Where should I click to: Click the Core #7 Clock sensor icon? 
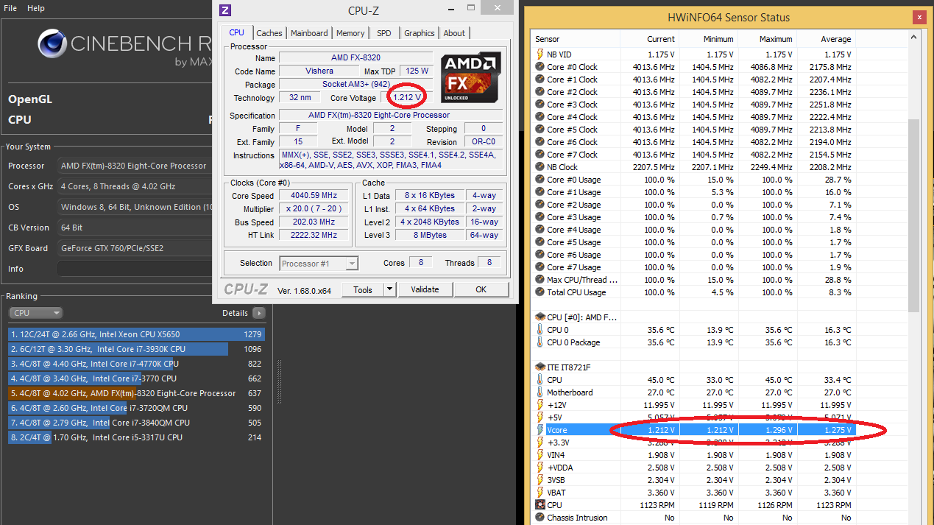coord(540,155)
